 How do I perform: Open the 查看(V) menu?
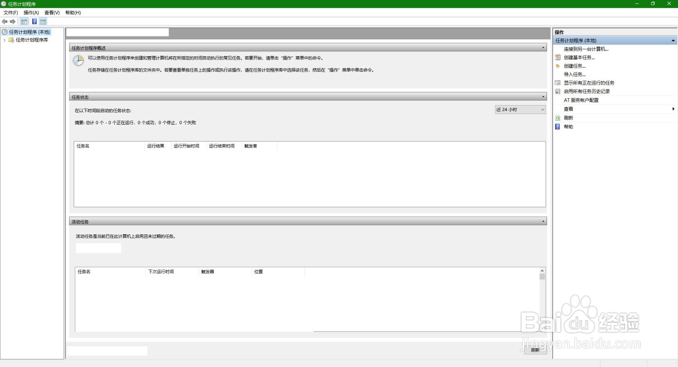pyautogui.click(x=52, y=13)
